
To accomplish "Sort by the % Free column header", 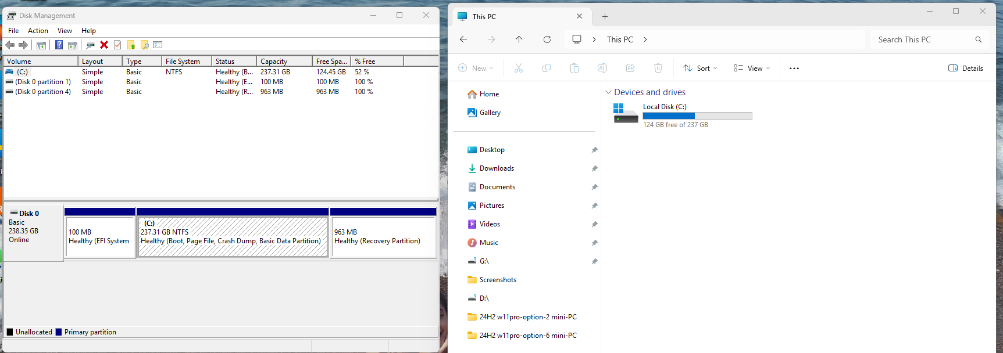I will (x=377, y=61).
